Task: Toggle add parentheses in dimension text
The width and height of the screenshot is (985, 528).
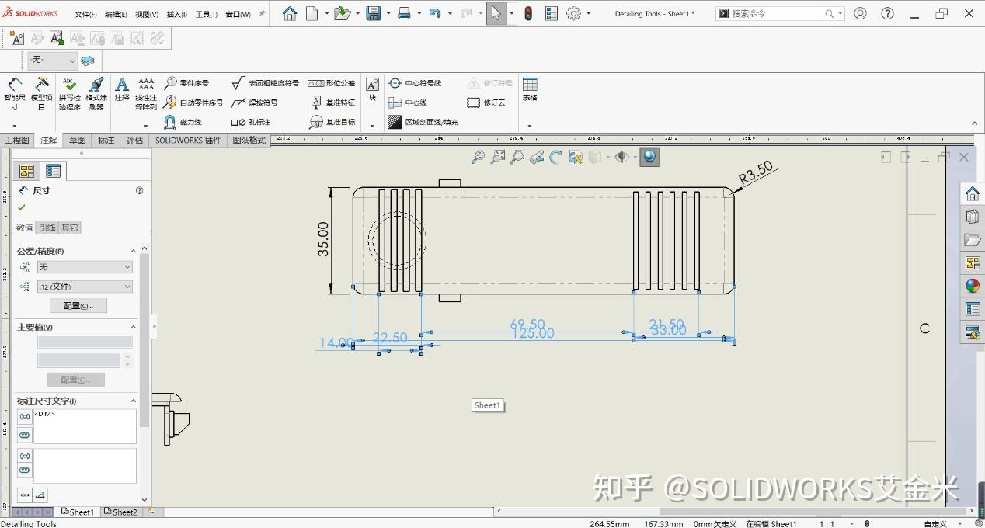Action: point(25,418)
